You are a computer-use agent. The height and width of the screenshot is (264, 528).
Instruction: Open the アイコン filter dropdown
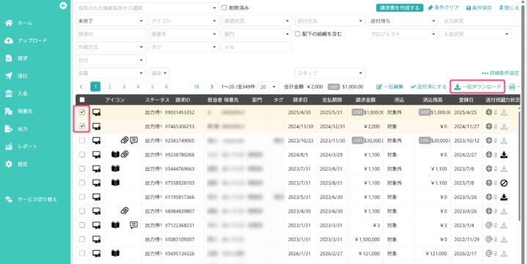click(184, 21)
